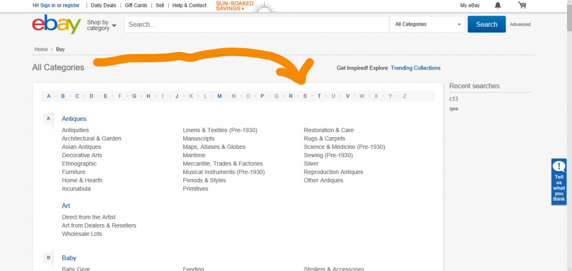Open Daily Deals

coord(103,6)
